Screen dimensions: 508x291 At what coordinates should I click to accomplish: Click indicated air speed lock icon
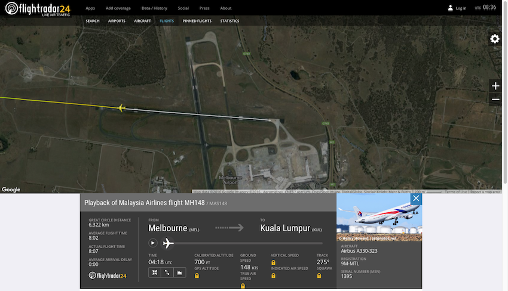point(273,276)
